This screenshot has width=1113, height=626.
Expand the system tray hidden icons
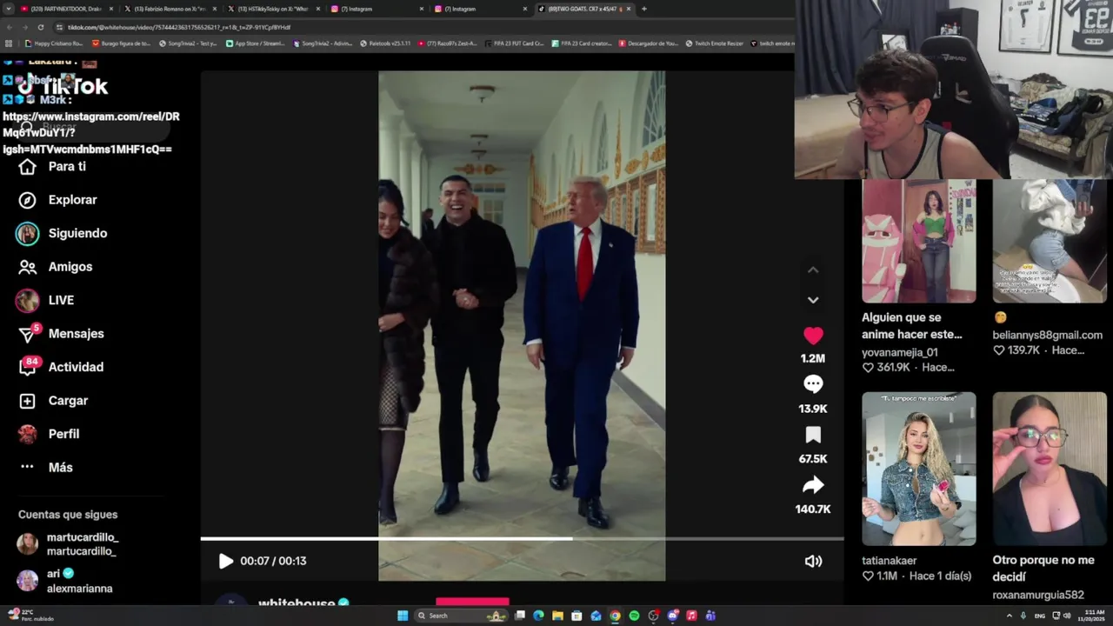[x=1010, y=616]
